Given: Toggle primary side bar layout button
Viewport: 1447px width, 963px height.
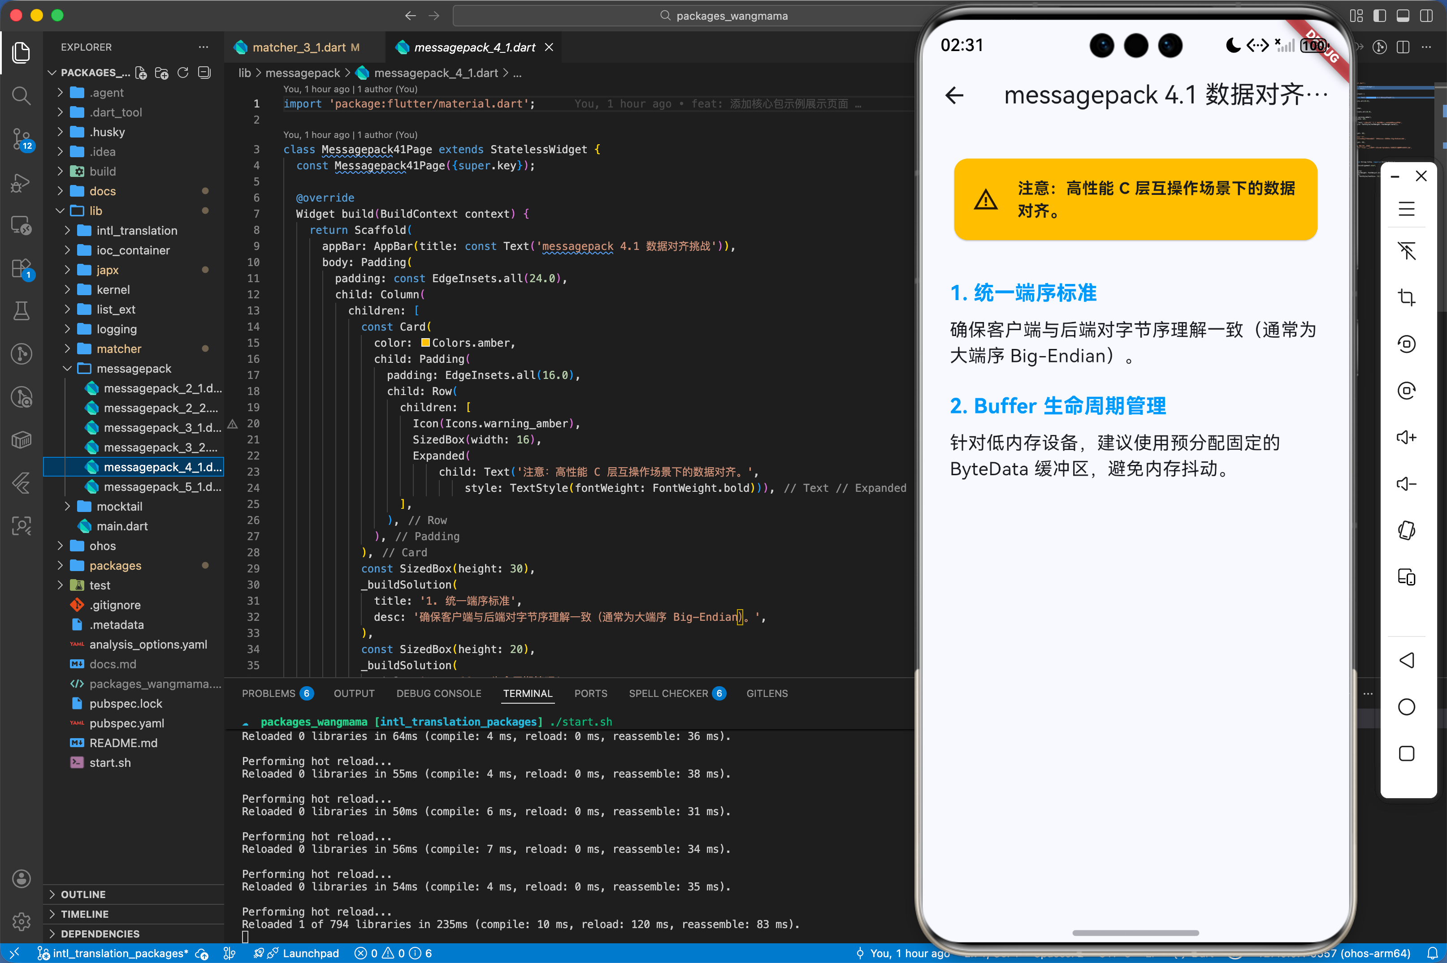Looking at the screenshot, I should [1379, 15].
